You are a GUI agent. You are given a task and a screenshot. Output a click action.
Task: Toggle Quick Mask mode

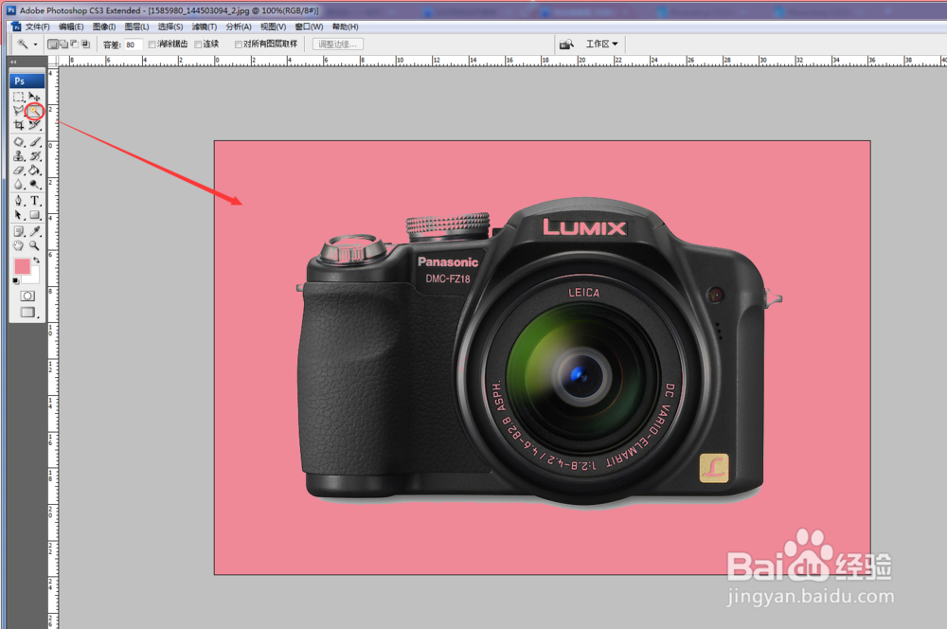27,296
